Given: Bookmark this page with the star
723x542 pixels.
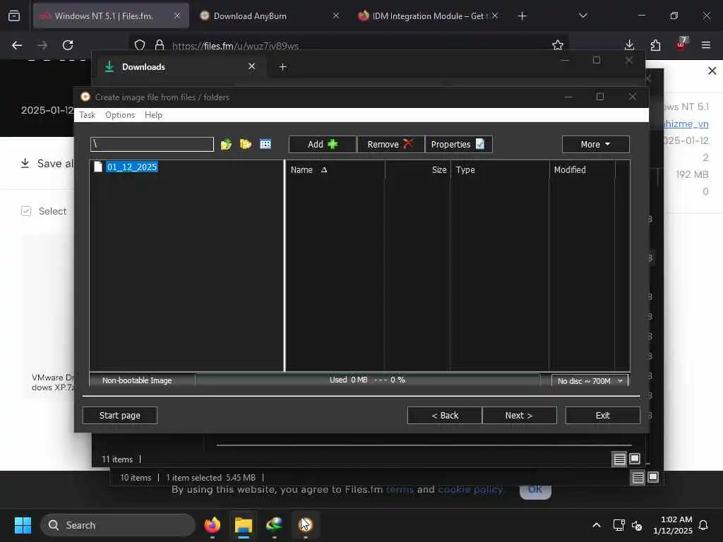Looking at the screenshot, I should click(x=558, y=45).
